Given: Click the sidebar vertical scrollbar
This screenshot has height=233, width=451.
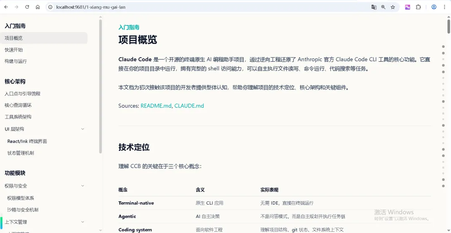Looking at the screenshot, I should [100, 86].
